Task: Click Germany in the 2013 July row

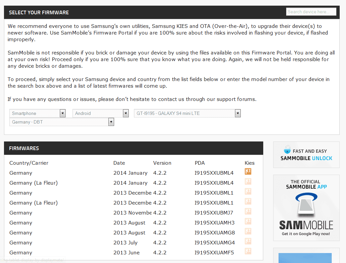Action: pyautogui.click(x=21, y=242)
